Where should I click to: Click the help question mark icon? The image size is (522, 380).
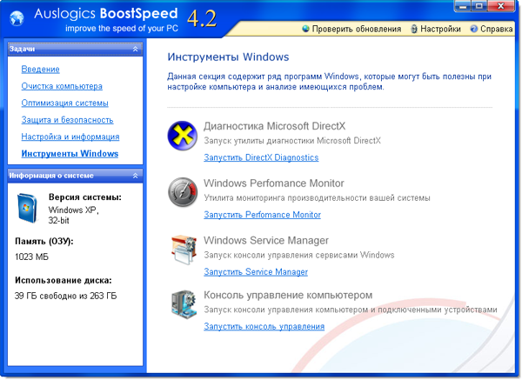pos(474,29)
